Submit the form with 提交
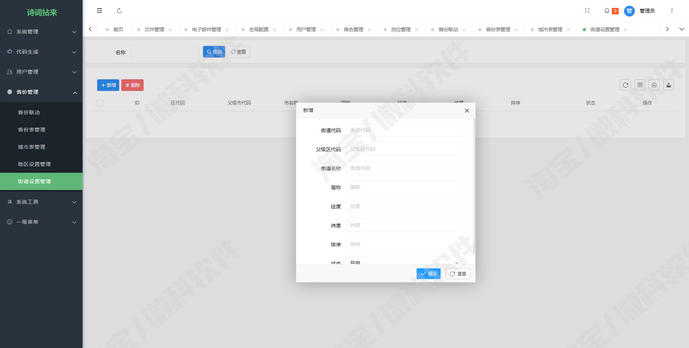Viewport: 689px width, 348px height. pos(428,274)
